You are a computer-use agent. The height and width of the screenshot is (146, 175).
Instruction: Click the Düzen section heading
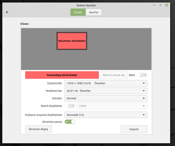pyautogui.click(x=25, y=24)
